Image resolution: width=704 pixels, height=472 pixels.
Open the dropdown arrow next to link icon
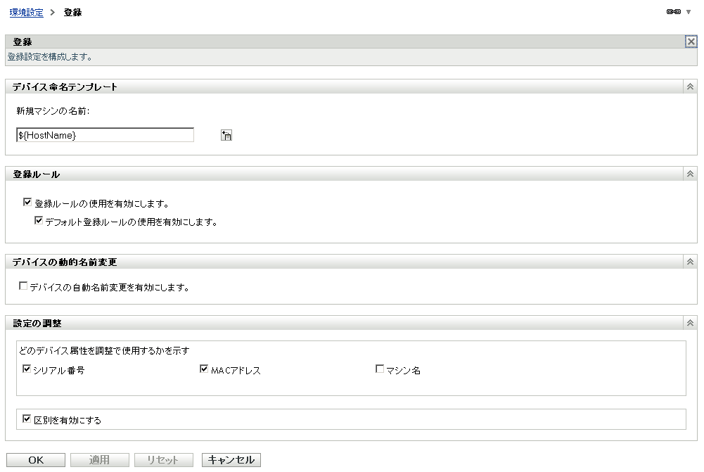pyautogui.click(x=690, y=12)
